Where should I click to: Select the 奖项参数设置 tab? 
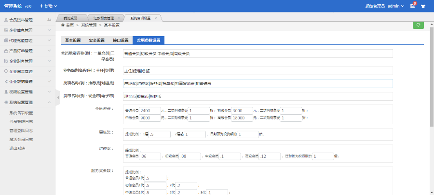point(149,40)
